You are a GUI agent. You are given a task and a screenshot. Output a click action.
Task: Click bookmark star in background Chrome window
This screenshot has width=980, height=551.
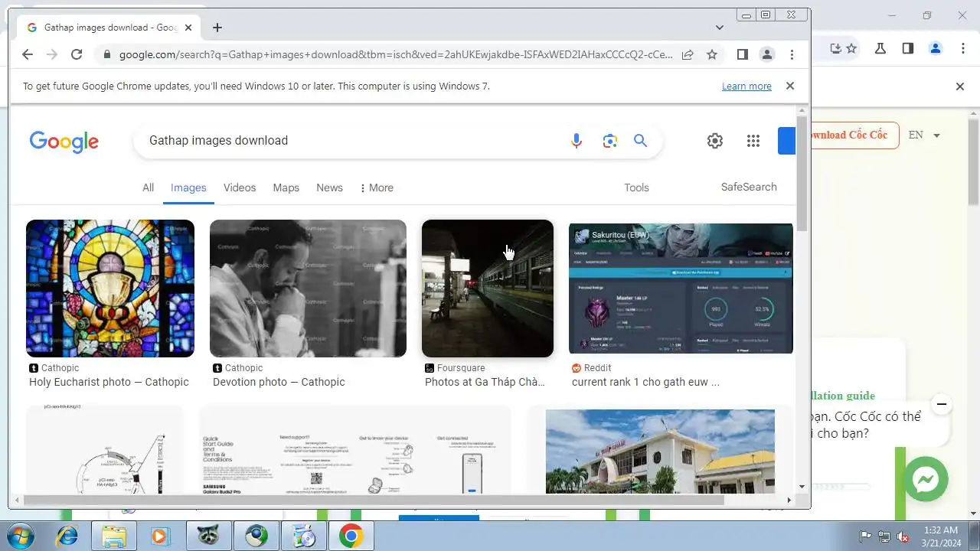click(851, 49)
